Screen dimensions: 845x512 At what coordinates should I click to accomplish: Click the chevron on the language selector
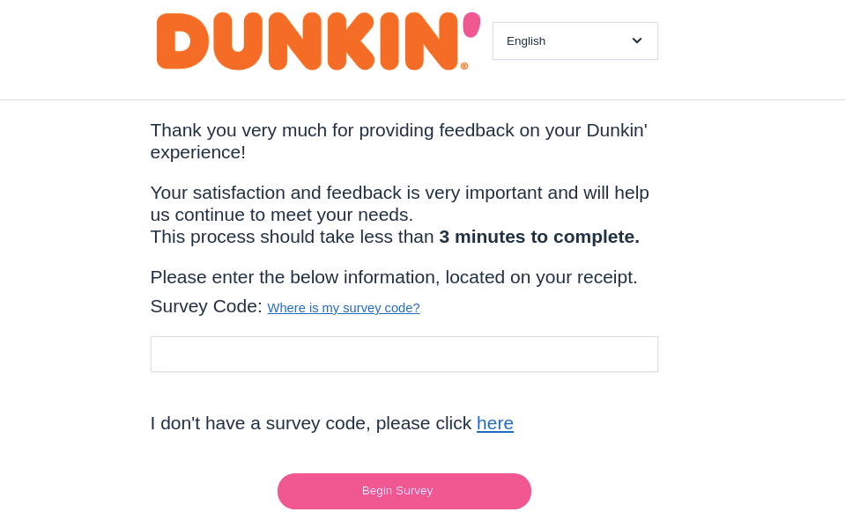click(636, 40)
